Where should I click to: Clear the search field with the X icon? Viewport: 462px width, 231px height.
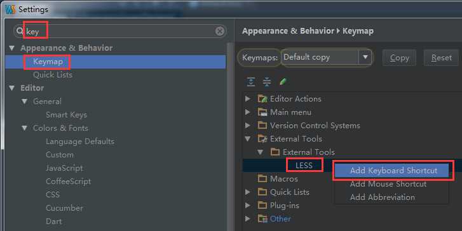point(219,31)
